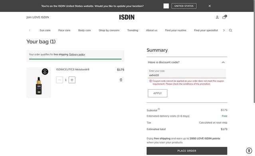Open Shop by concern menu

(x=109, y=30)
